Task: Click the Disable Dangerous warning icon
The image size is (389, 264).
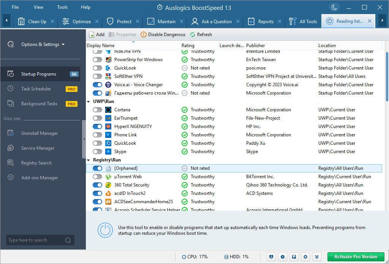Action: click(144, 35)
